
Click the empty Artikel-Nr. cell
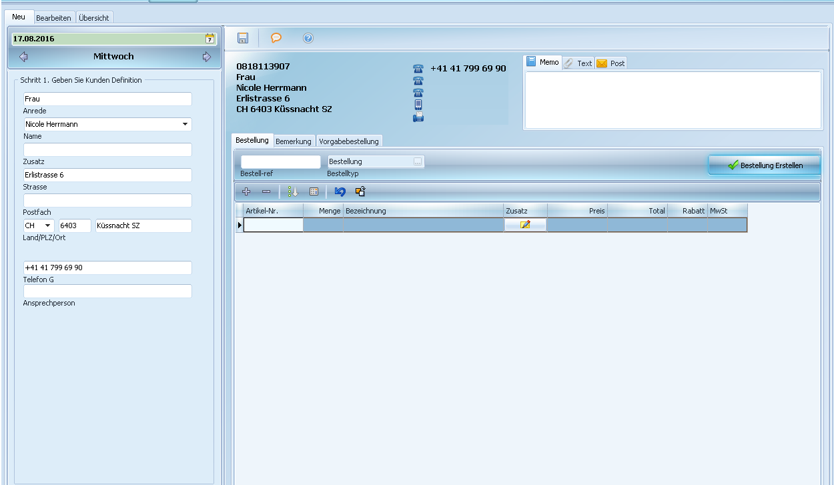273,225
